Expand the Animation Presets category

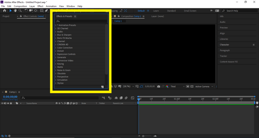(x=56, y=25)
